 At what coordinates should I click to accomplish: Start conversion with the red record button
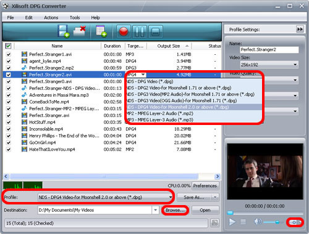(124, 31)
